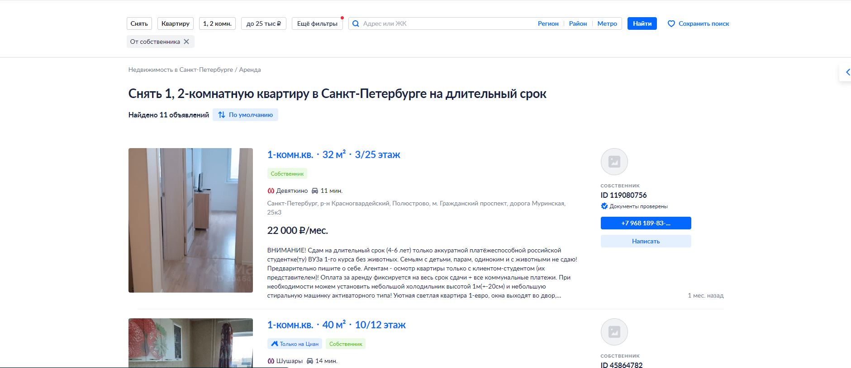This screenshot has width=851, height=368.
Task: Open the Квартиру property type dropdown
Action: tap(176, 23)
